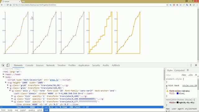Click the font-size warning icon
Viewport: 199px width, 112px height.
[x=167, y=91]
